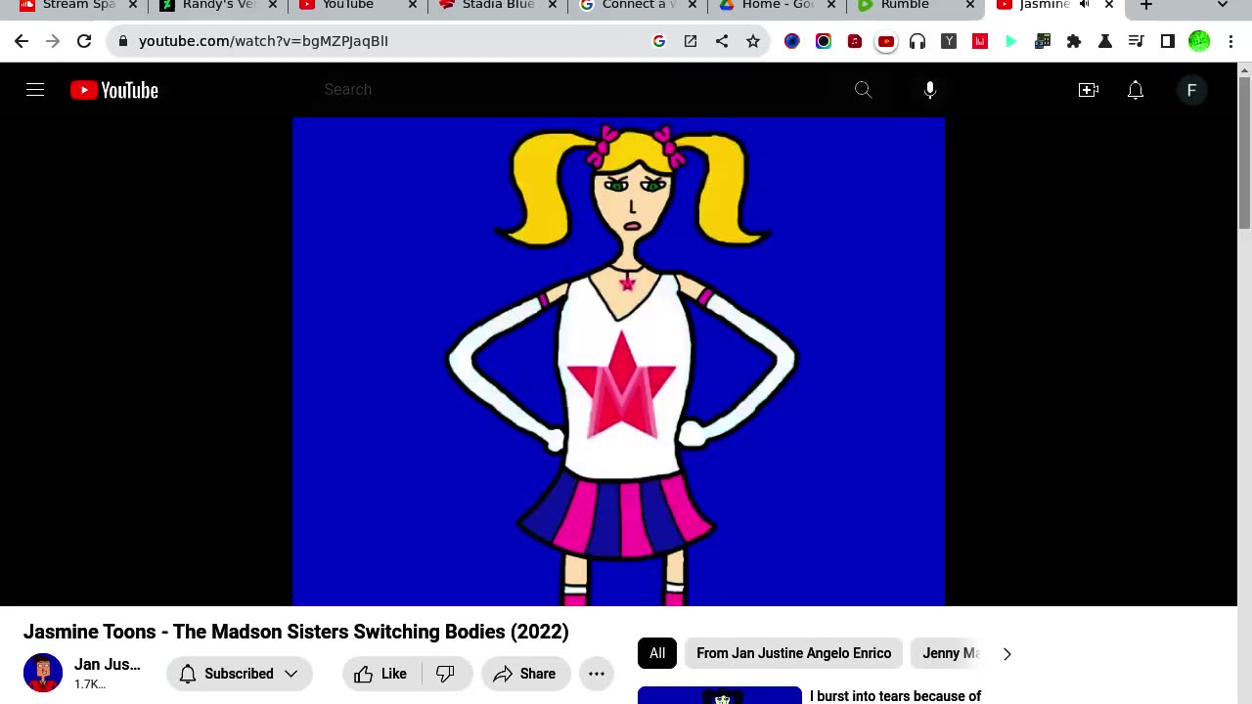Click the video title text

[x=296, y=632]
